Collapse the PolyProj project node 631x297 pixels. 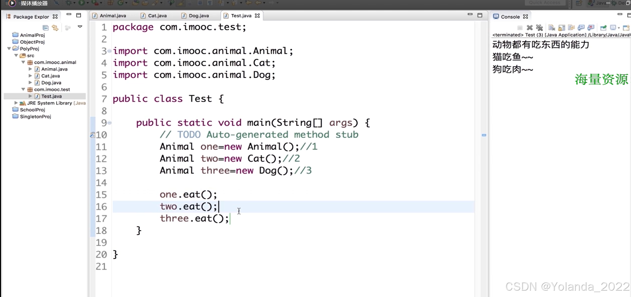[9, 49]
